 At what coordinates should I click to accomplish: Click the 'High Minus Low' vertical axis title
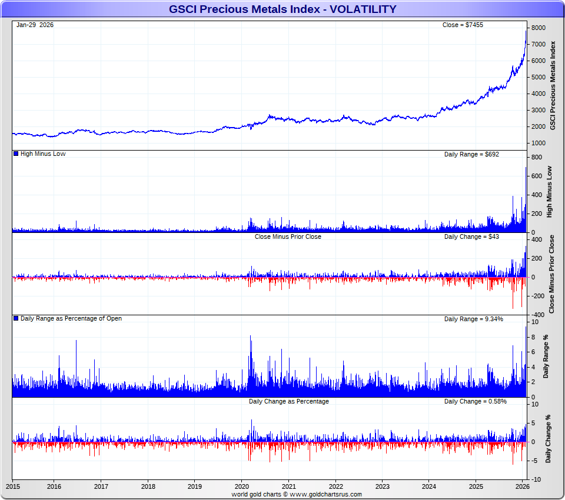(x=550, y=192)
